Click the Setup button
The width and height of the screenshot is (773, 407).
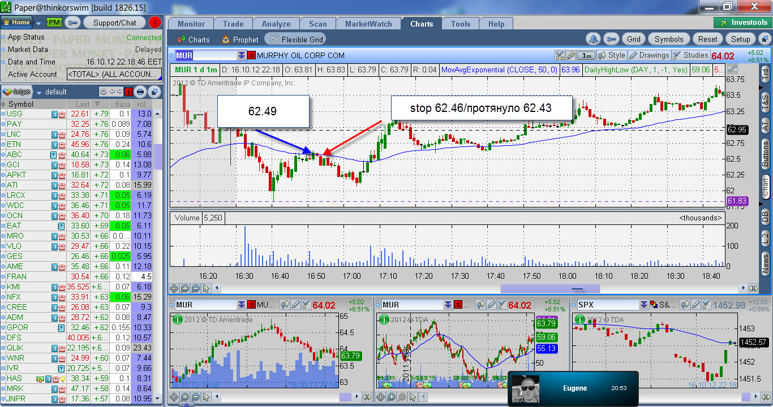tap(740, 39)
